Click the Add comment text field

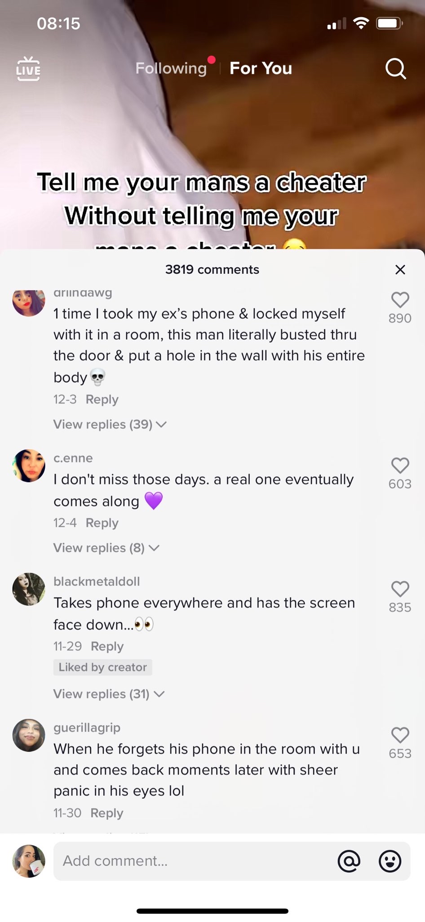(193, 861)
